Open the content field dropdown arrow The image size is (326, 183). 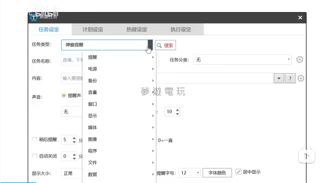coord(279,78)
